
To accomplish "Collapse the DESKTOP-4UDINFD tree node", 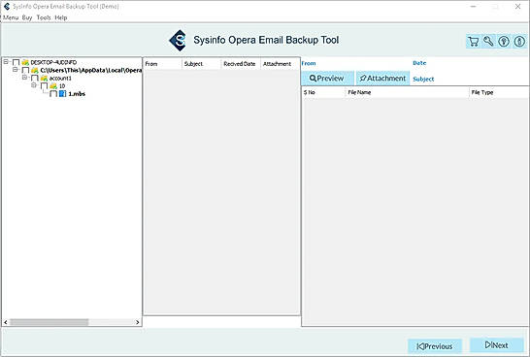I will [6, 62].
